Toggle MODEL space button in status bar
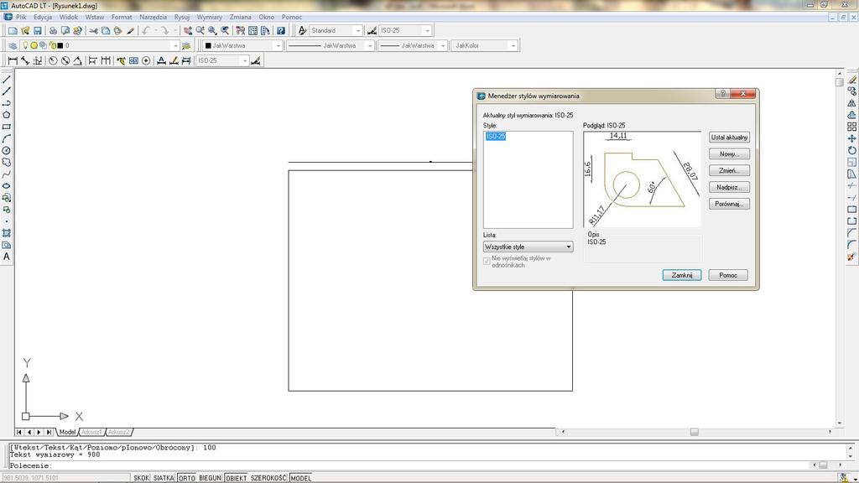The image size is (859, 483). coord(301,478)
